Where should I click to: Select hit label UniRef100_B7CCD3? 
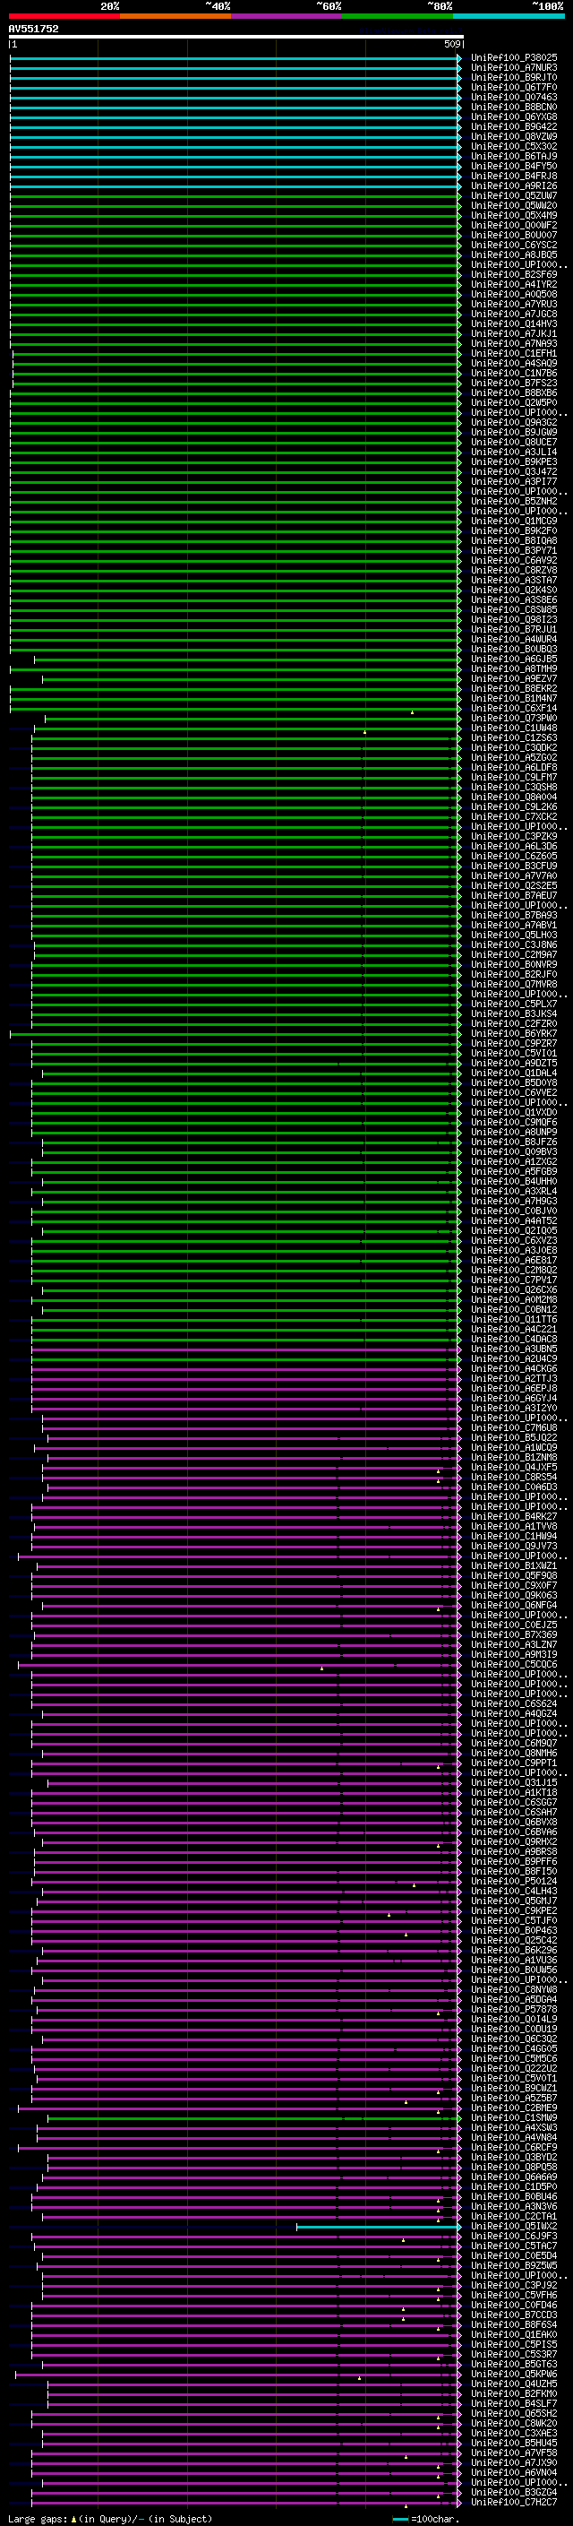click(x=514, y=2315)
